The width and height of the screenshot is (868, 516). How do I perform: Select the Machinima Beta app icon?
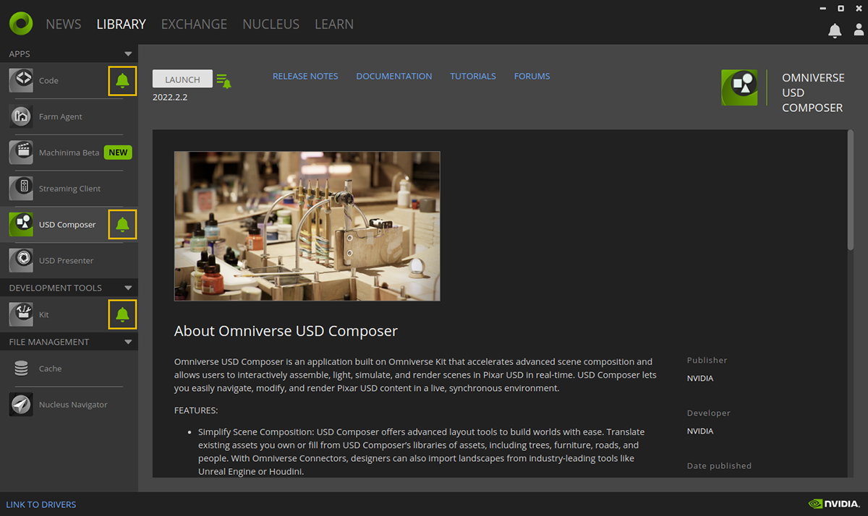pos(21,152)
